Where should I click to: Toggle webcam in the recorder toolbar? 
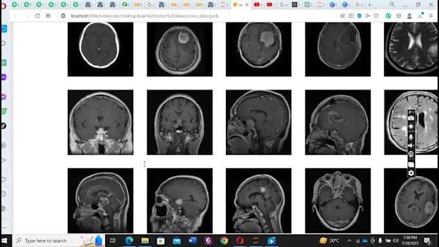[411, 154]
